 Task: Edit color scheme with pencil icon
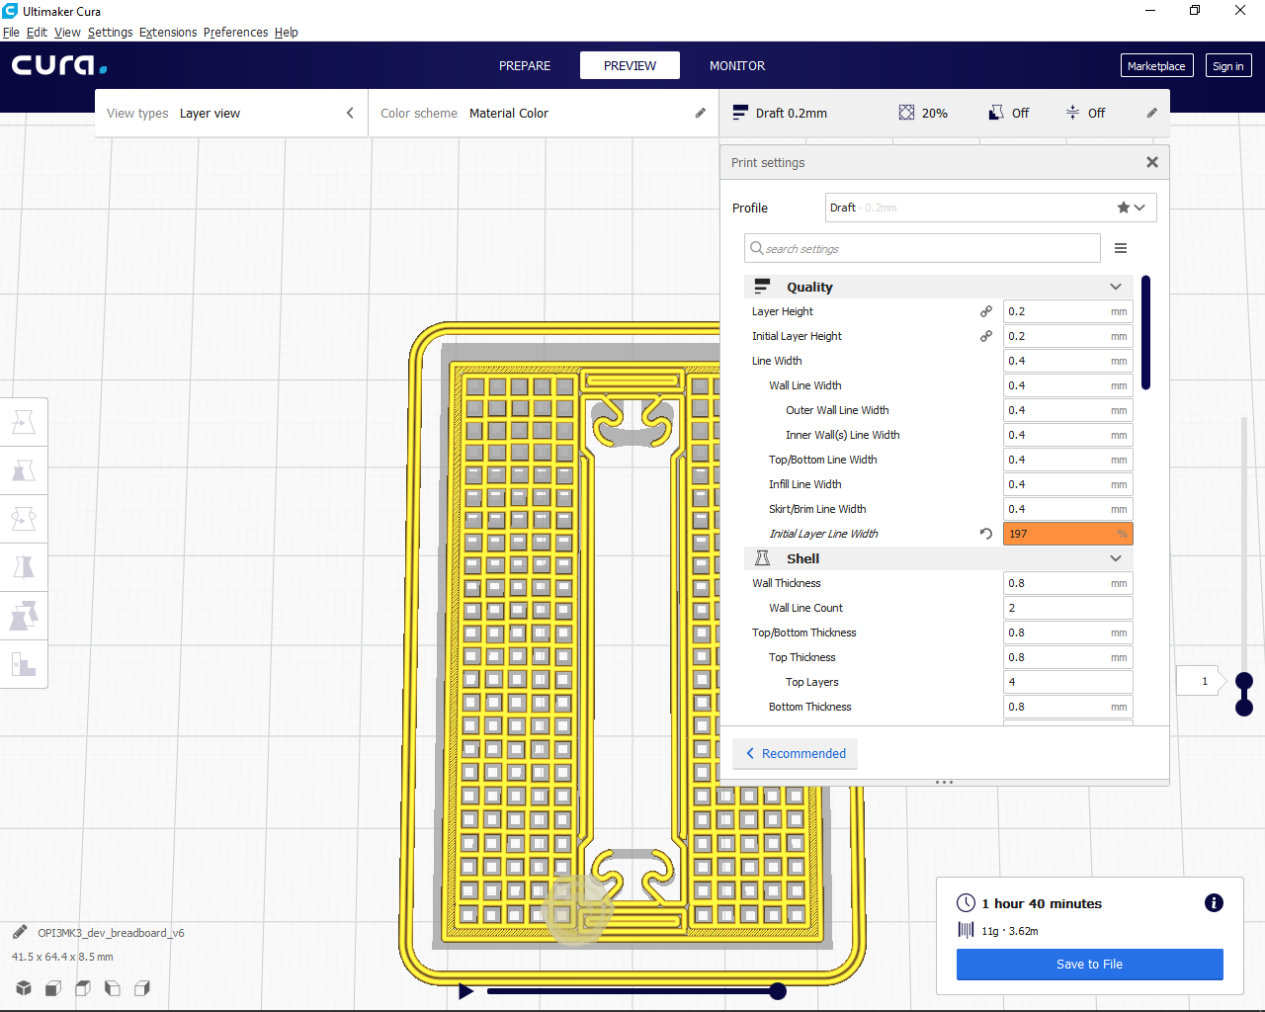tap(701, 113)
